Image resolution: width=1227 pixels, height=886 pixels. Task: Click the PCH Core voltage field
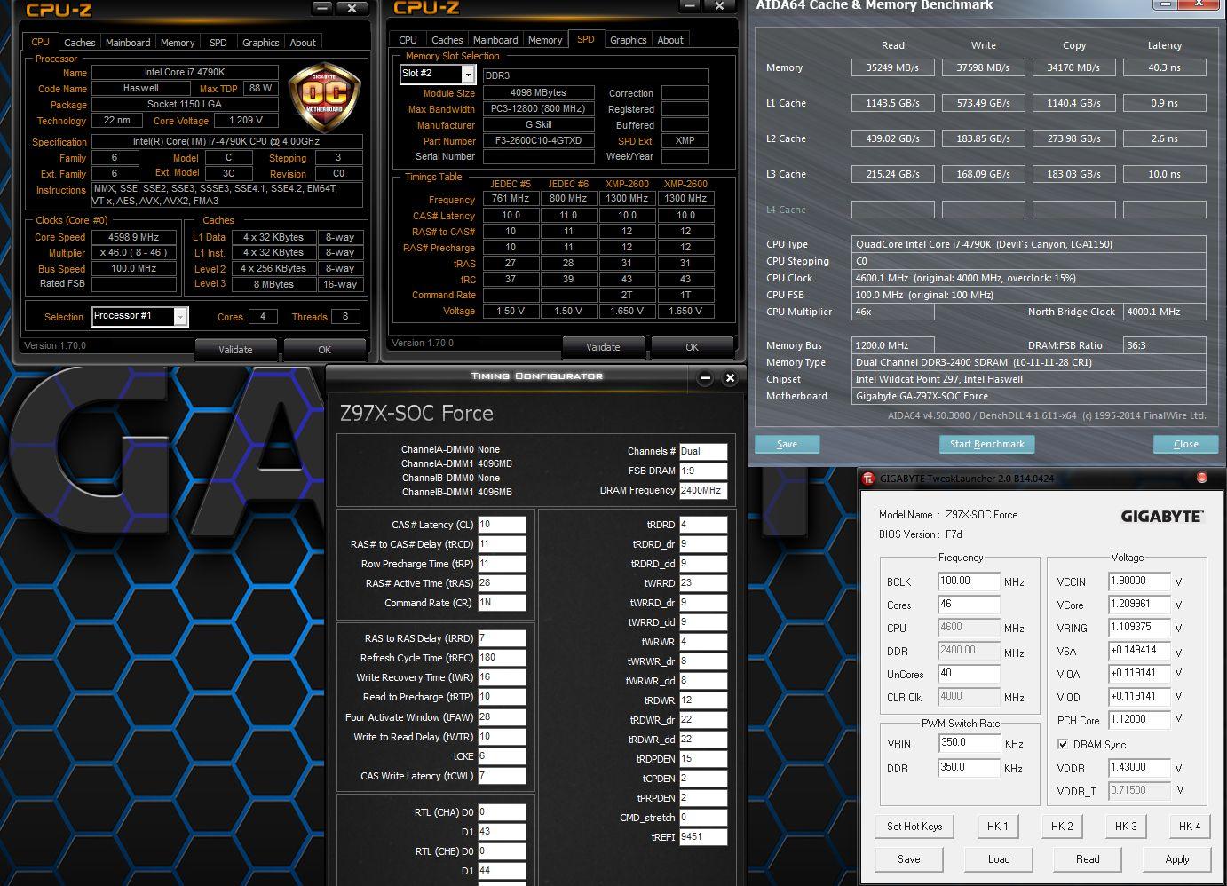1139,720
